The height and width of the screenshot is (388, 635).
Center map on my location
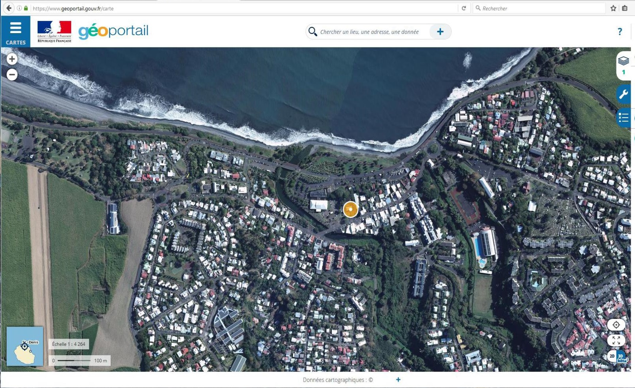(x=616, y=325)
